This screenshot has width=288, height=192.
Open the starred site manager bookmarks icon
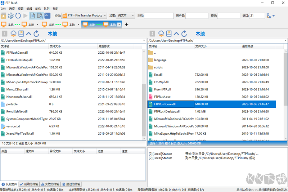click(x=4, y=16)
